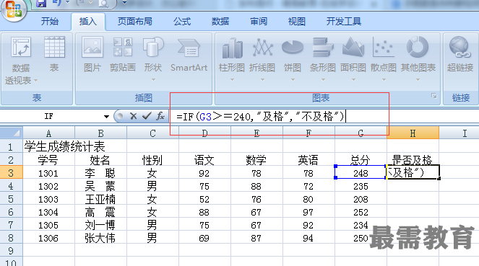The image size is (479, 266).
Task: Select row 5 header
Action: [11, 199]
